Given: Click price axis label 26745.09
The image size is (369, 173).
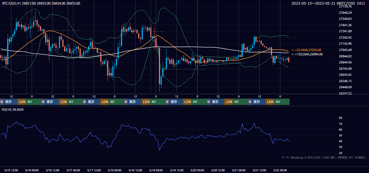Looking at the screenshot, I should coord(345,69).
